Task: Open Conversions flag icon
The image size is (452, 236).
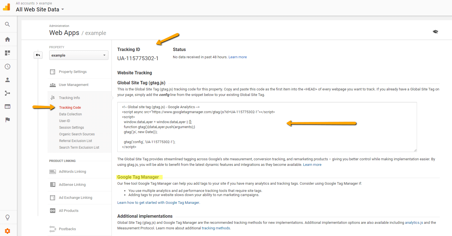Action: 8,120
